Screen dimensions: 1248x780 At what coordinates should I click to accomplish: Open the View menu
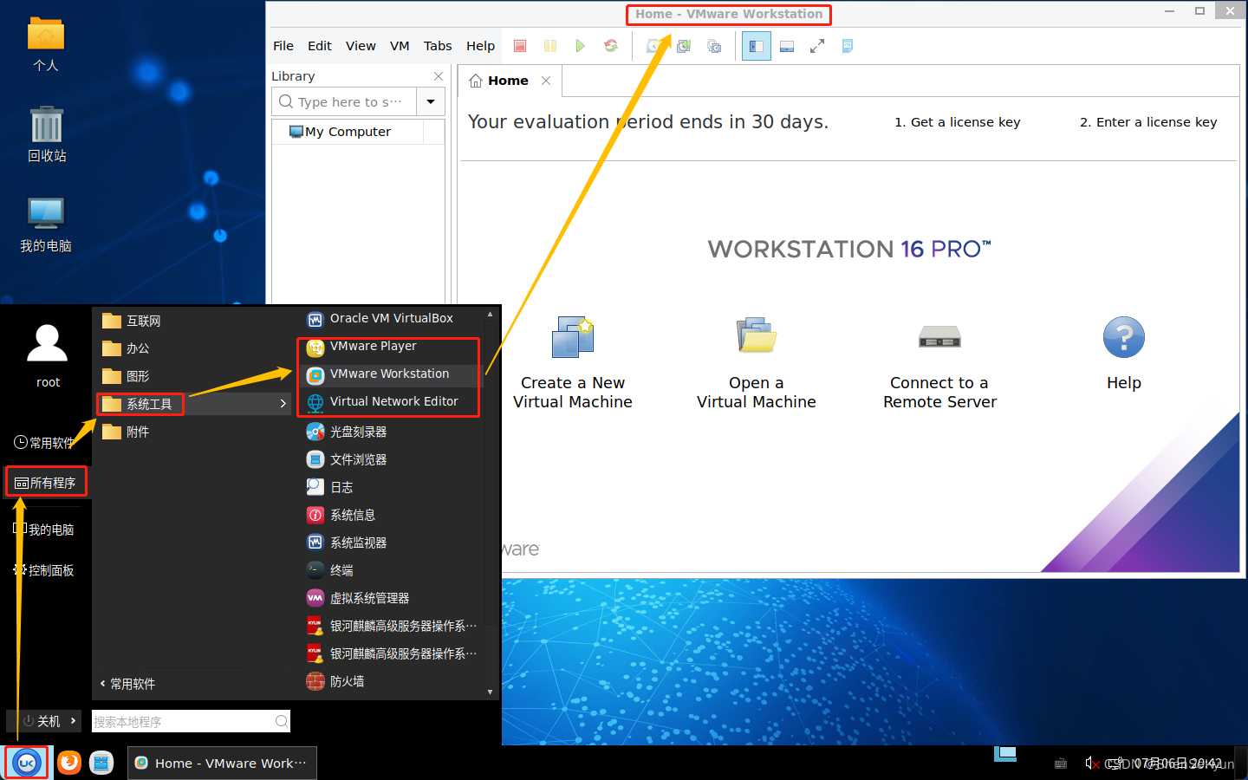(x=361, y=46)
